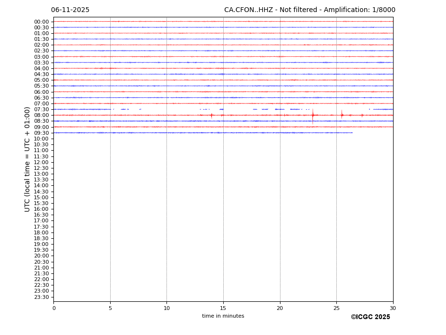The height and width of the screenshot is (335, 446).
Task: Click the 00:00 time row label
Action: [41, 22]
